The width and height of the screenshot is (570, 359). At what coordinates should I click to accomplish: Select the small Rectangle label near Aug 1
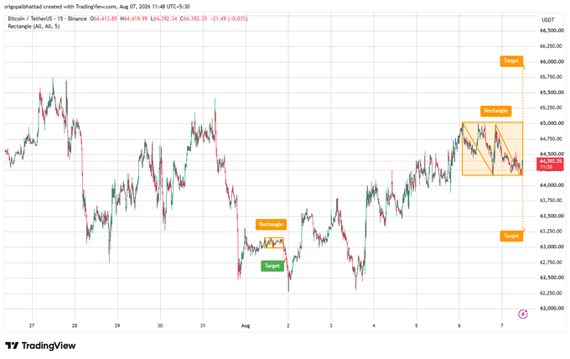(x=271, y=225)
